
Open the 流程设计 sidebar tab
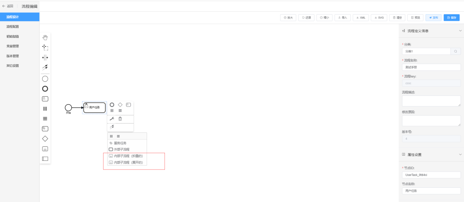tap(20, 17)
